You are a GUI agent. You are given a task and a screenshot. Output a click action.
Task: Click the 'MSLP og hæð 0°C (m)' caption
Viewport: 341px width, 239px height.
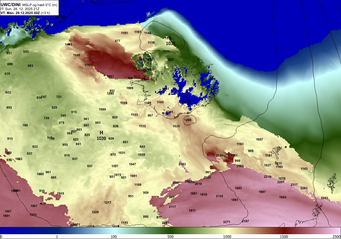click(x=40, y=5)
